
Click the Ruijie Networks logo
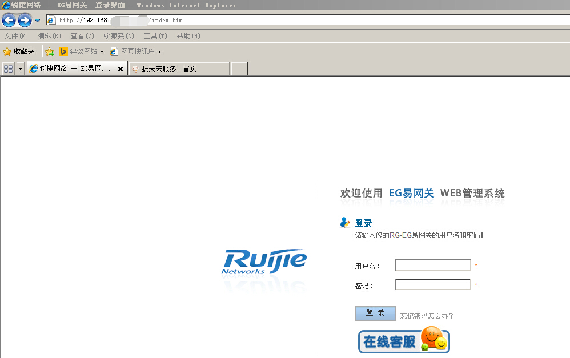point(264,262)
